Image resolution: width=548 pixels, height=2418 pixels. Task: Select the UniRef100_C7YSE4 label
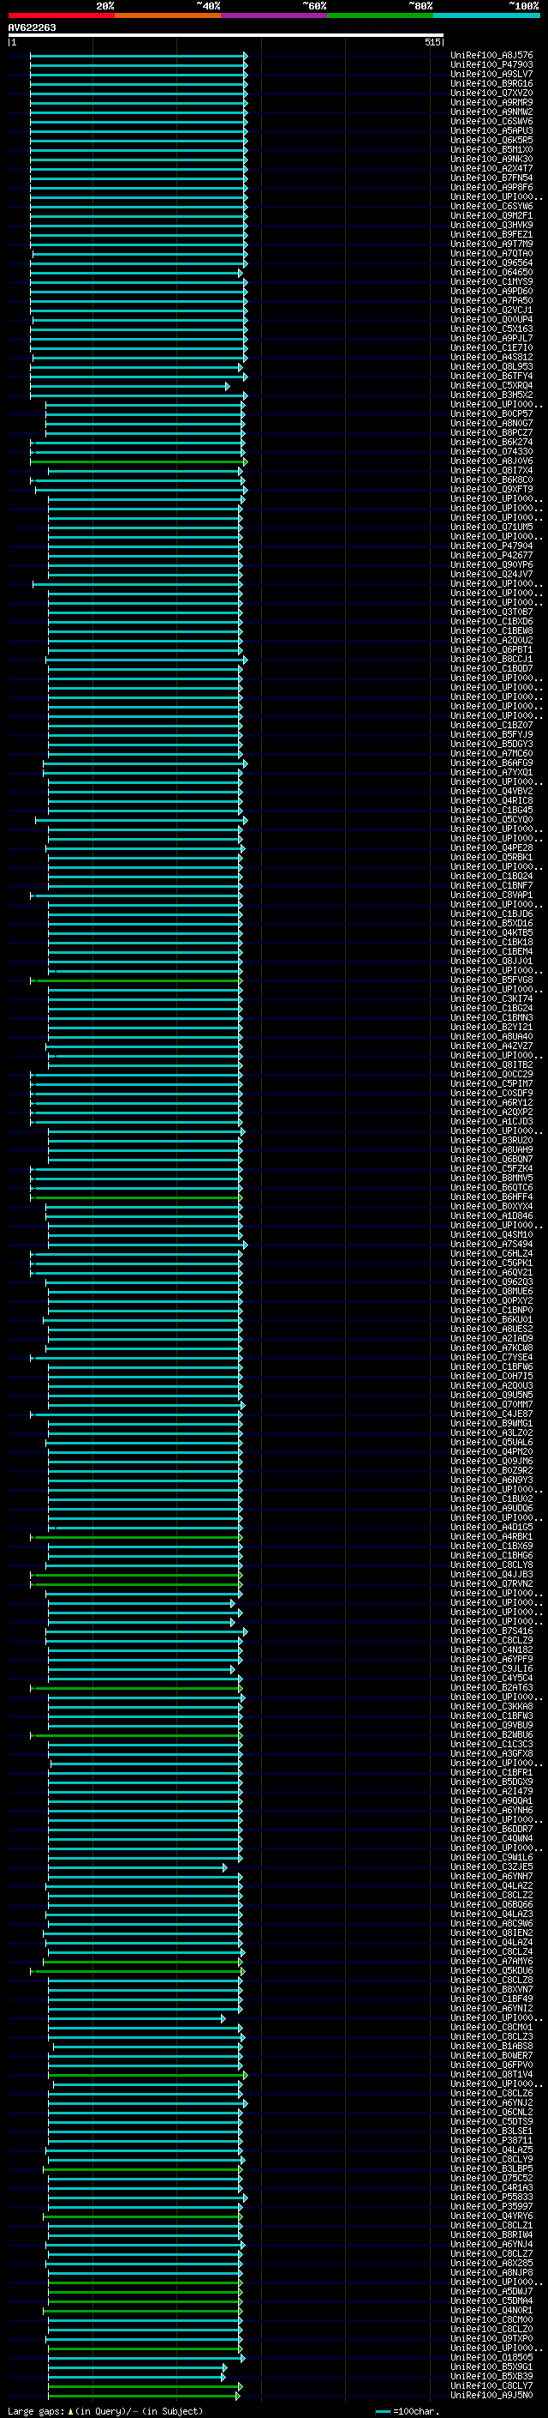click(x=491, y=1357)
